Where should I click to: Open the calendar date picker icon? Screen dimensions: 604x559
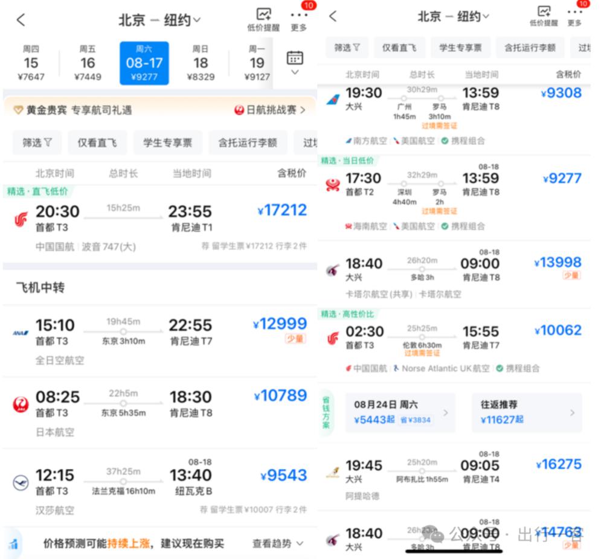tap(295, 62)
